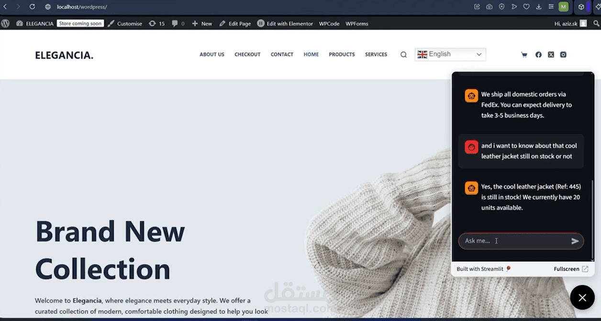Viewport: 601px width, 321px height.
Task: Open the site search magnifier icon
Action: pyautogui.click(x=403, y=55)
